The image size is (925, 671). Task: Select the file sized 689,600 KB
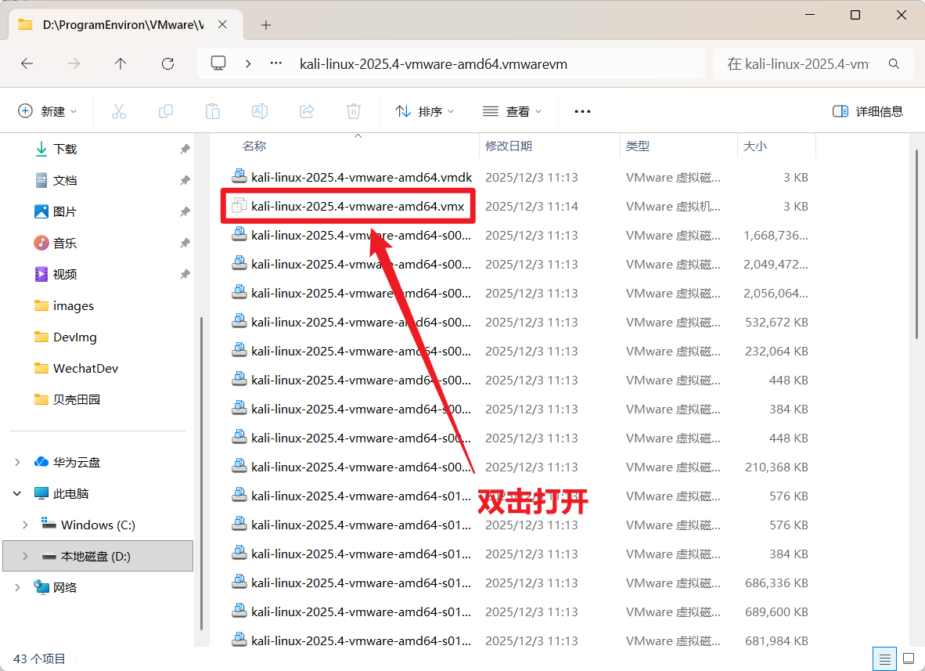click(521, 611)
